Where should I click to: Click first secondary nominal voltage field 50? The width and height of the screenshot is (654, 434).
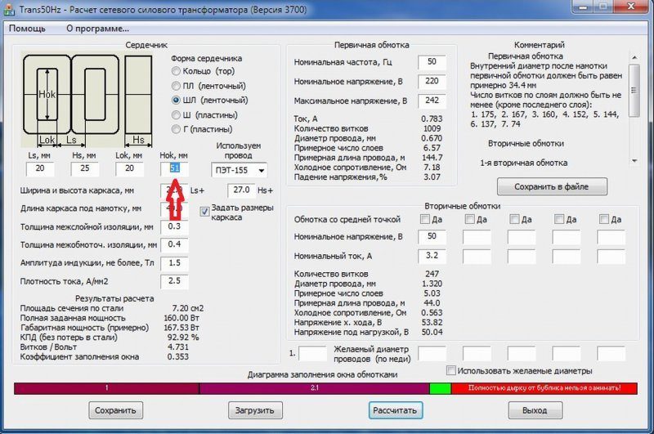432,237
